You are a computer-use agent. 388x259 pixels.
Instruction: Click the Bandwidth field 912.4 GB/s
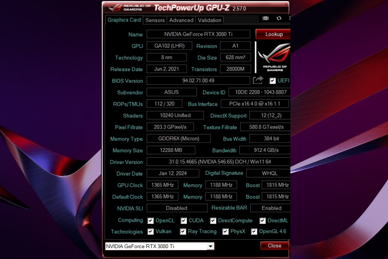tap(265, 150)
